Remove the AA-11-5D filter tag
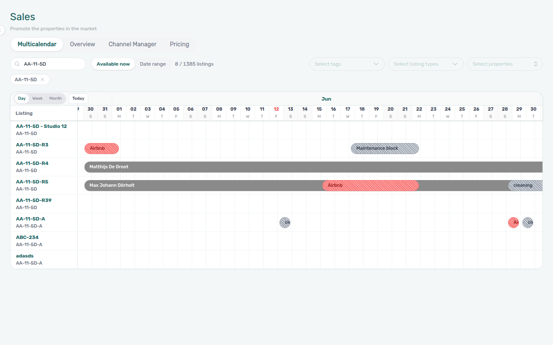This screenshot has width=553, height=345. pos(42,80)
